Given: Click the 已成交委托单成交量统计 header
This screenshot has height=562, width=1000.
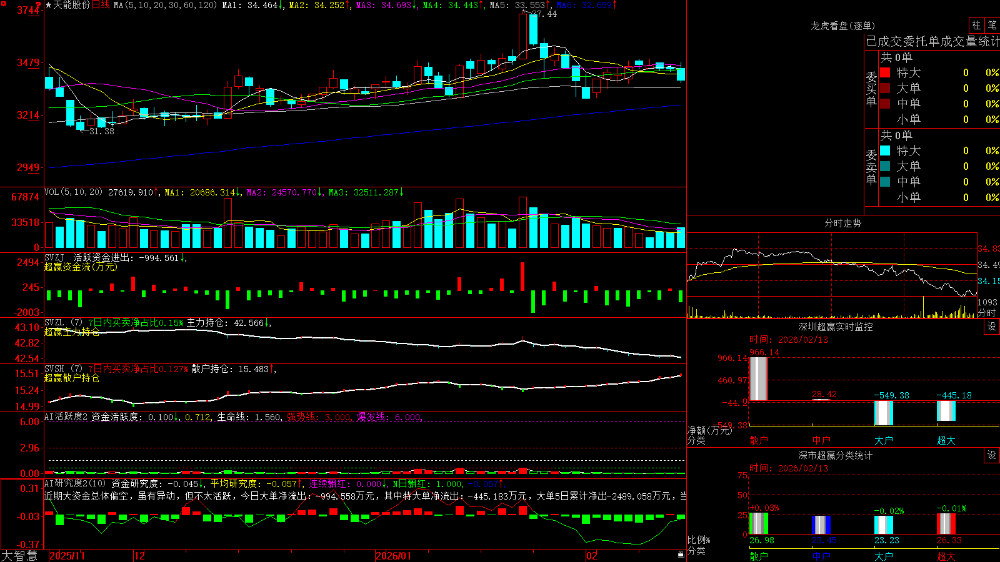Looking at the screenshot, I should pos(933,41).
